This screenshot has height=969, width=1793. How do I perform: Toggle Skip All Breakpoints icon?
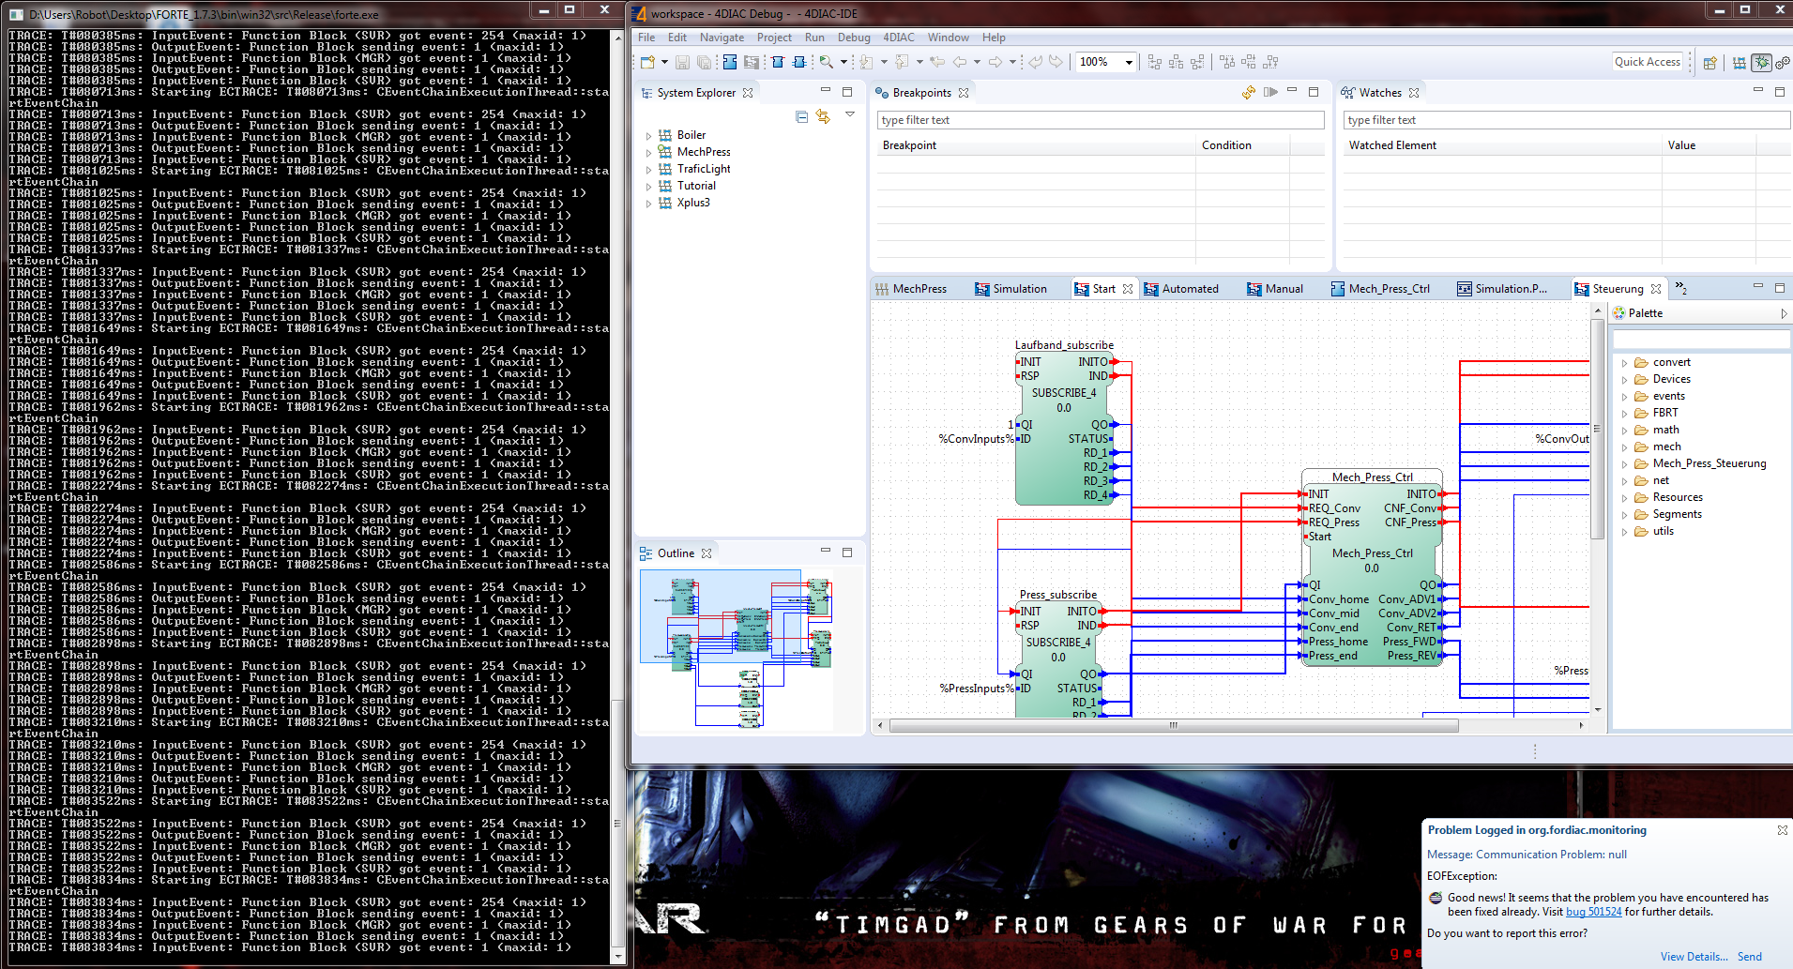1270,92
